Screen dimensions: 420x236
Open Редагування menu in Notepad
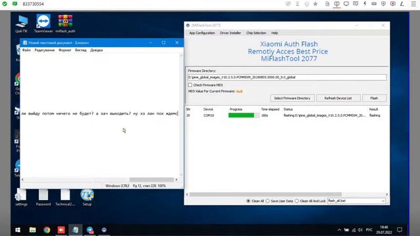[45, 50]
